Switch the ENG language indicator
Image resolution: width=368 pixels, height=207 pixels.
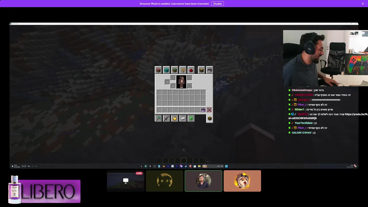pyautogui.click(x=29, y=166)
